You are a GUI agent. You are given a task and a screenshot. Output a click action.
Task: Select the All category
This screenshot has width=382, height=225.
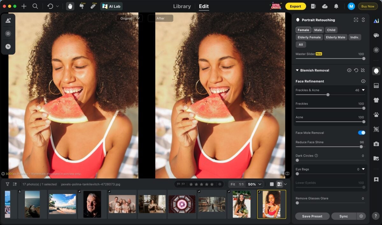coord(301,45)
